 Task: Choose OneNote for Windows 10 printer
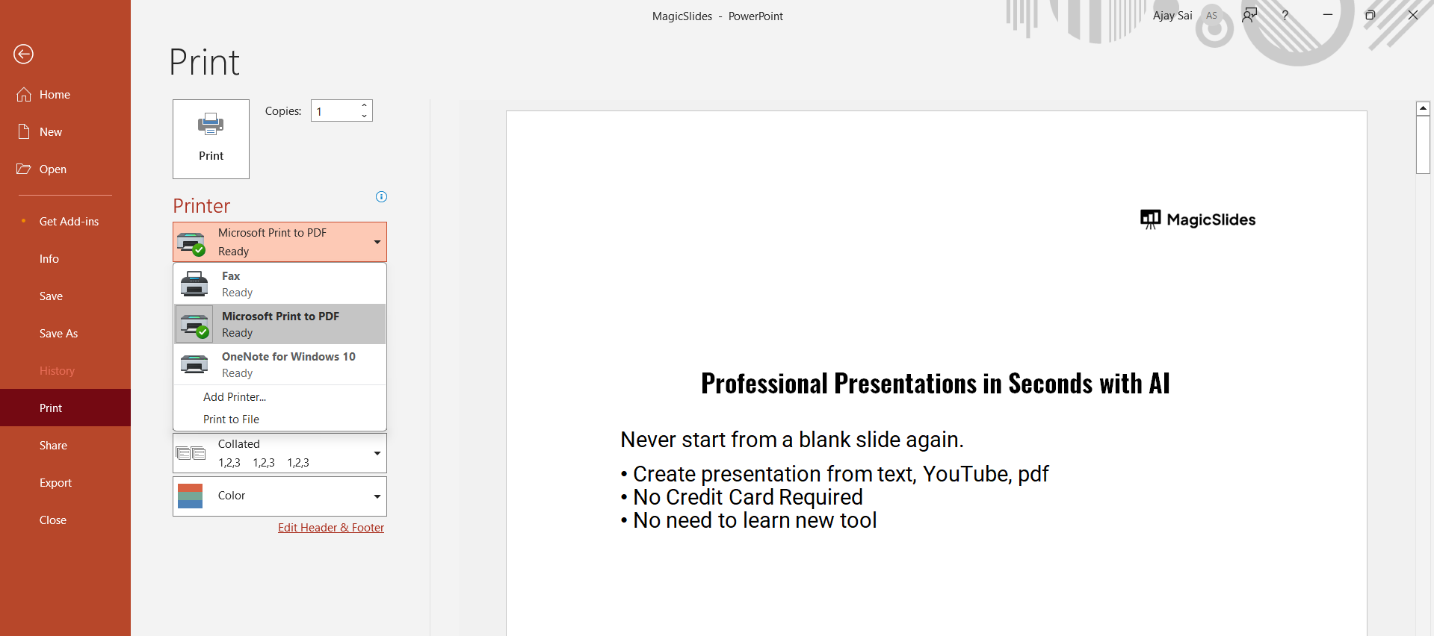(279, 364)
